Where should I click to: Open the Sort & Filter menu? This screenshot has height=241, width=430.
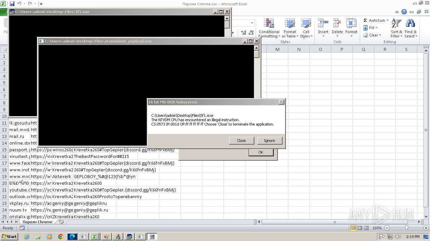pos(396,28)
